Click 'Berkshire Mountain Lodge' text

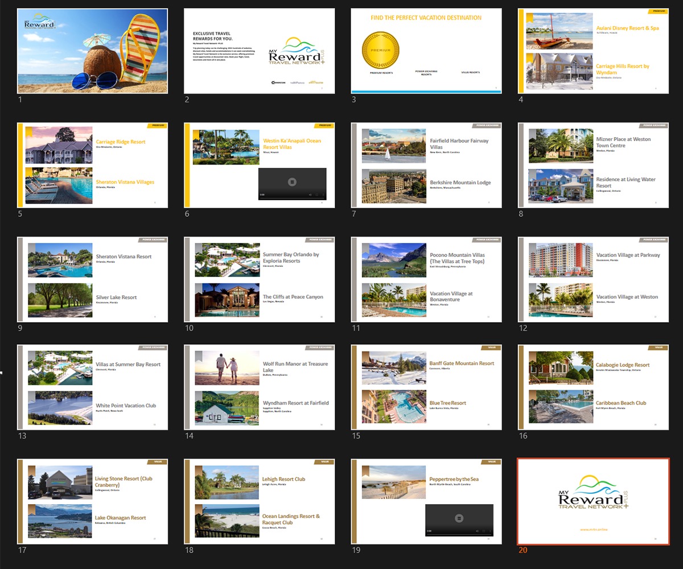[460, 183]
